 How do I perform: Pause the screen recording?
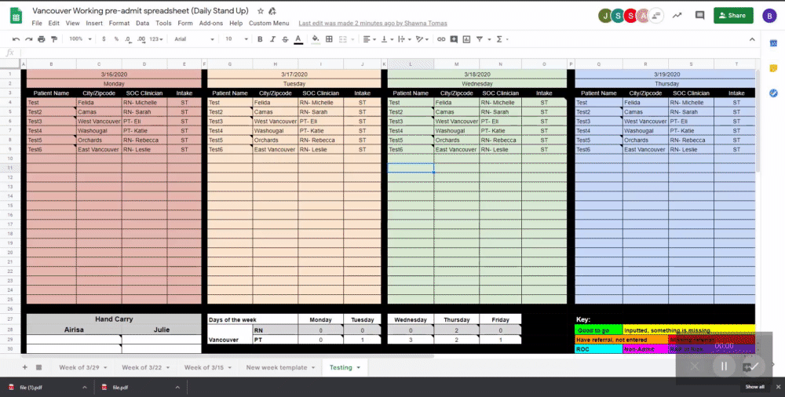tap(724, 366)
